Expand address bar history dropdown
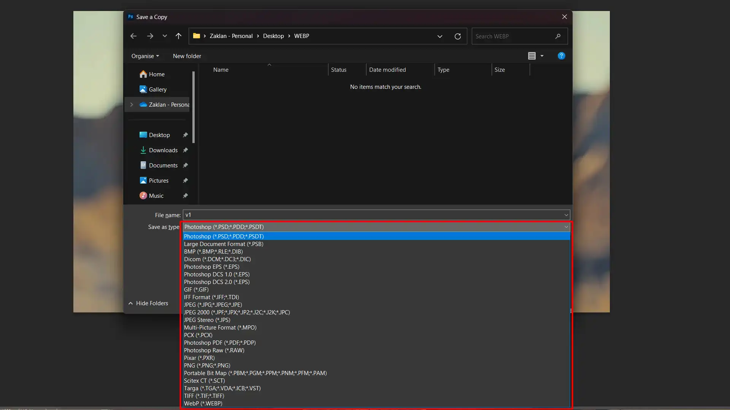Viewport: 730px width, 410px height. click(x=440, y=36)
